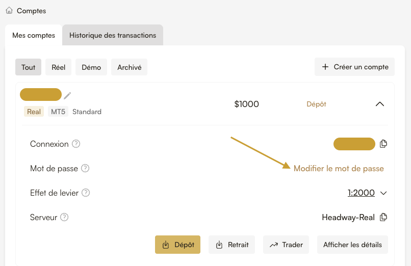The image size is (411, 266).
Task: Click the Effet de levier help icon
Action: point(86,193)
